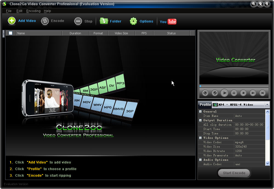Change Audio Codec value aac

(x=250, y=164)
